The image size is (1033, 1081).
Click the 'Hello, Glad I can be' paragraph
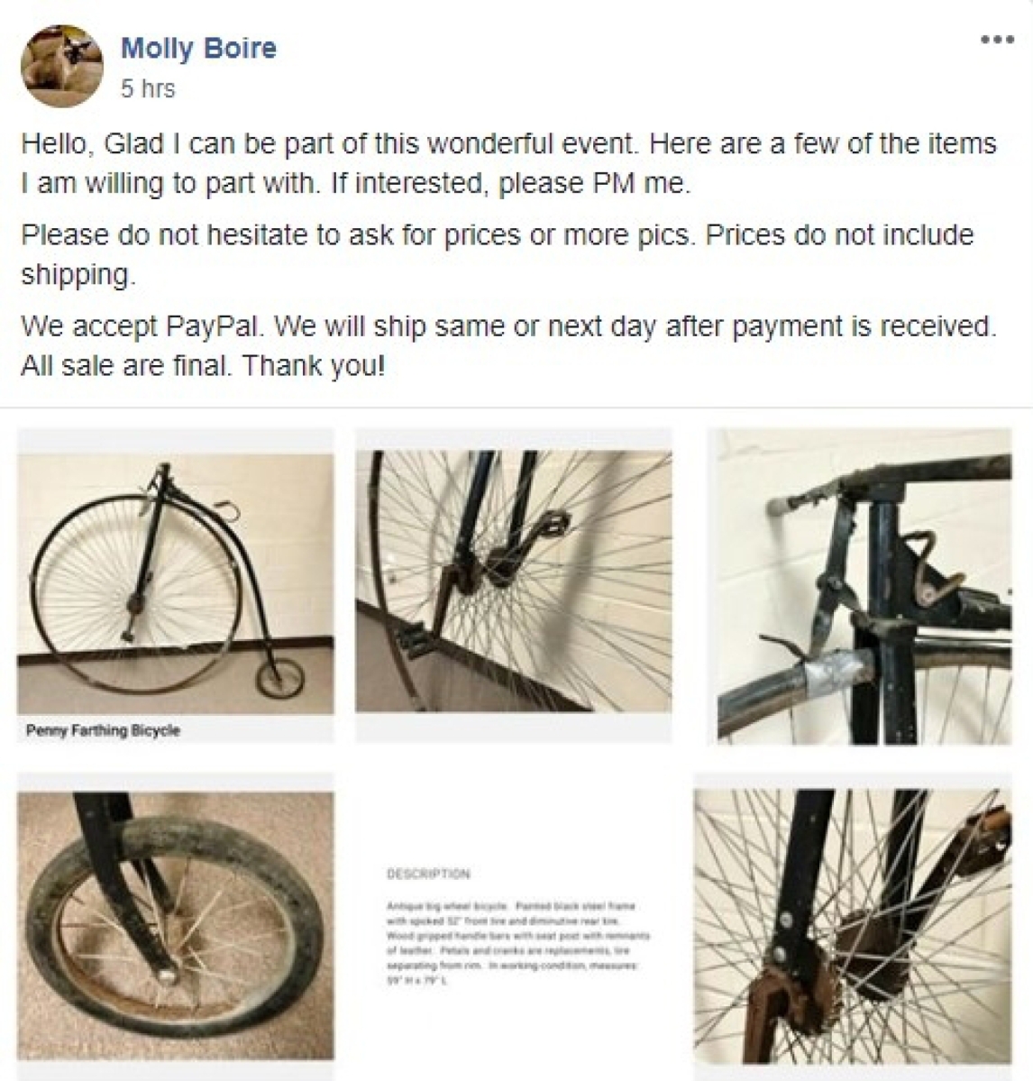[x=508, y=163]
